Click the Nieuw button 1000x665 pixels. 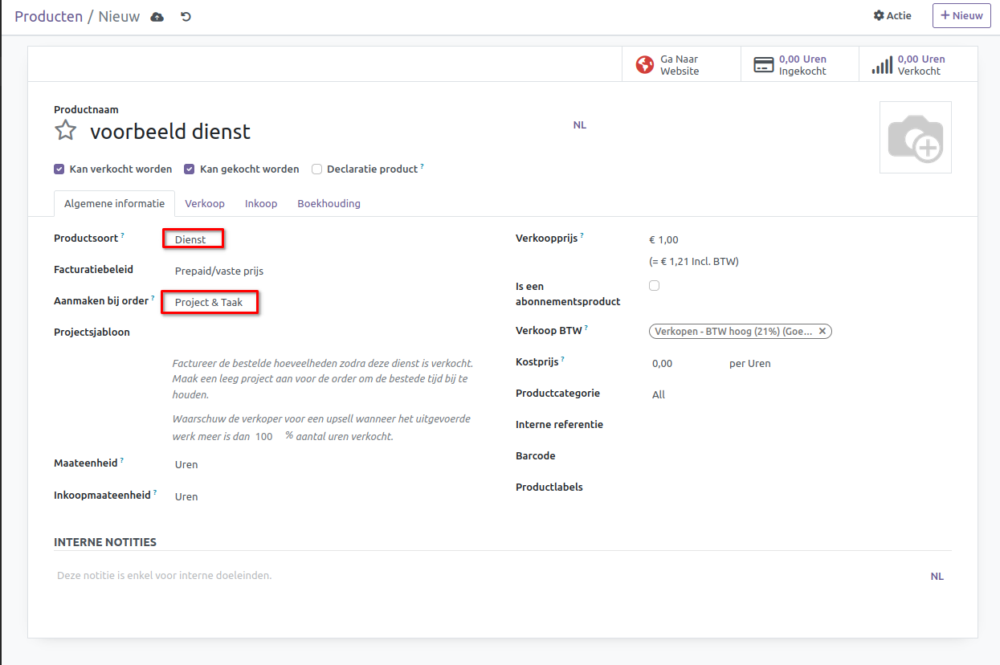(961, 16)
